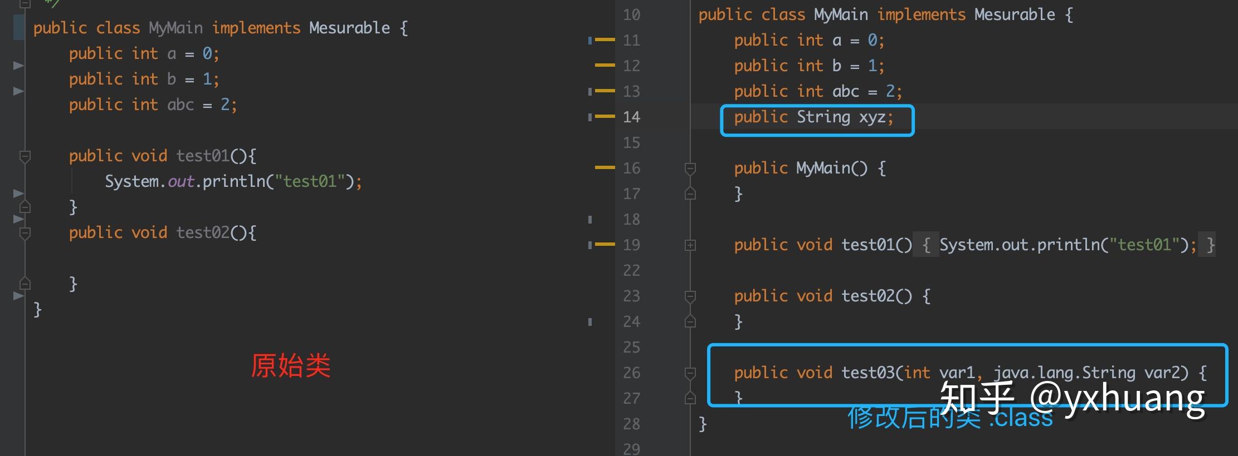Image resolution: width=1238 pixels, height=456 pixels.
Task: Click the fold-end marker on line 27
Action: pyautogui.click(x=690, y=398)
